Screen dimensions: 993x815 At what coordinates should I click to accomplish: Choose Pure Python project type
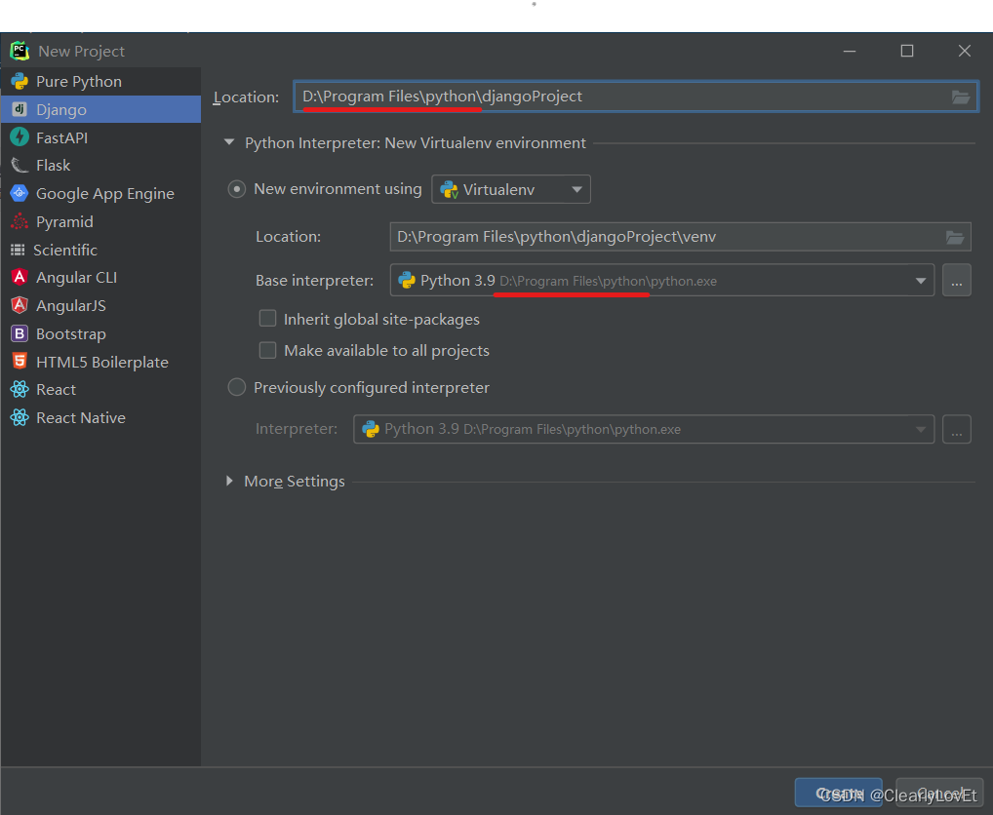point(100,82)
